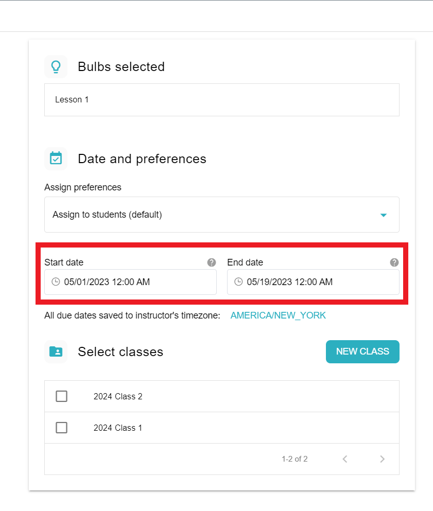
Task: Click the Start date help question icon
Action: click(212, 262)
